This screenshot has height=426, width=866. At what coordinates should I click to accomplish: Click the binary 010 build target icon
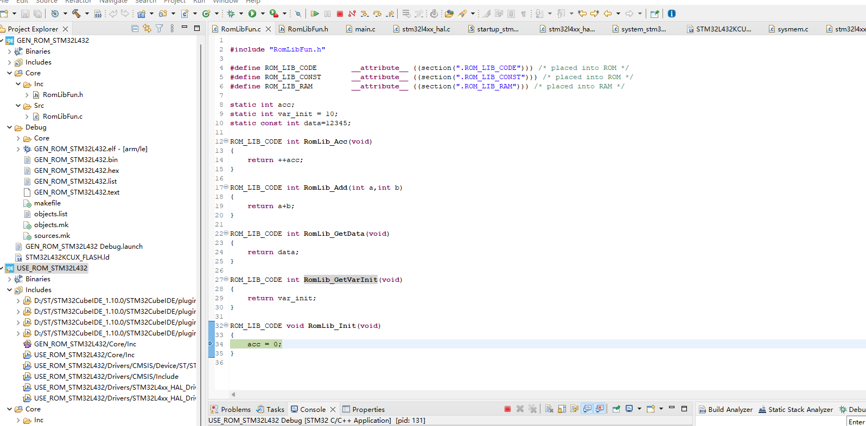[x=98, y=14]
